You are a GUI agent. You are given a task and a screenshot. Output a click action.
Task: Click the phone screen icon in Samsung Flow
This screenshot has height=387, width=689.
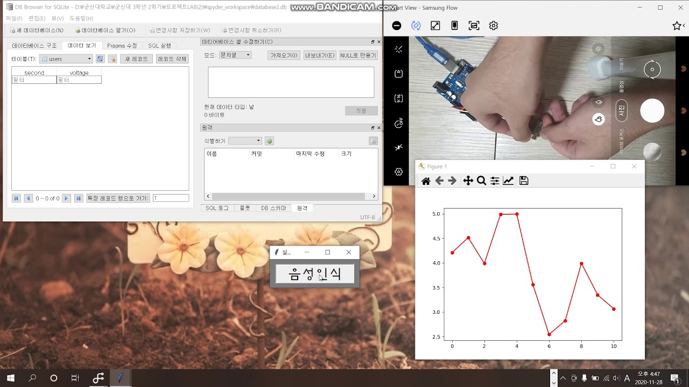[454, 26]
